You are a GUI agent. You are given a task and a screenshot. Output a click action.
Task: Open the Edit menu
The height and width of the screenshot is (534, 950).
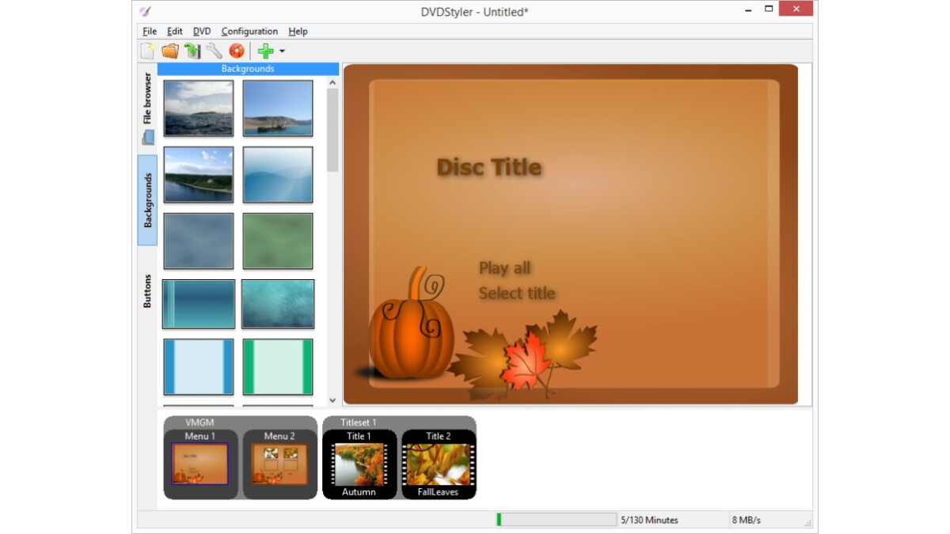tap(175, 32)
